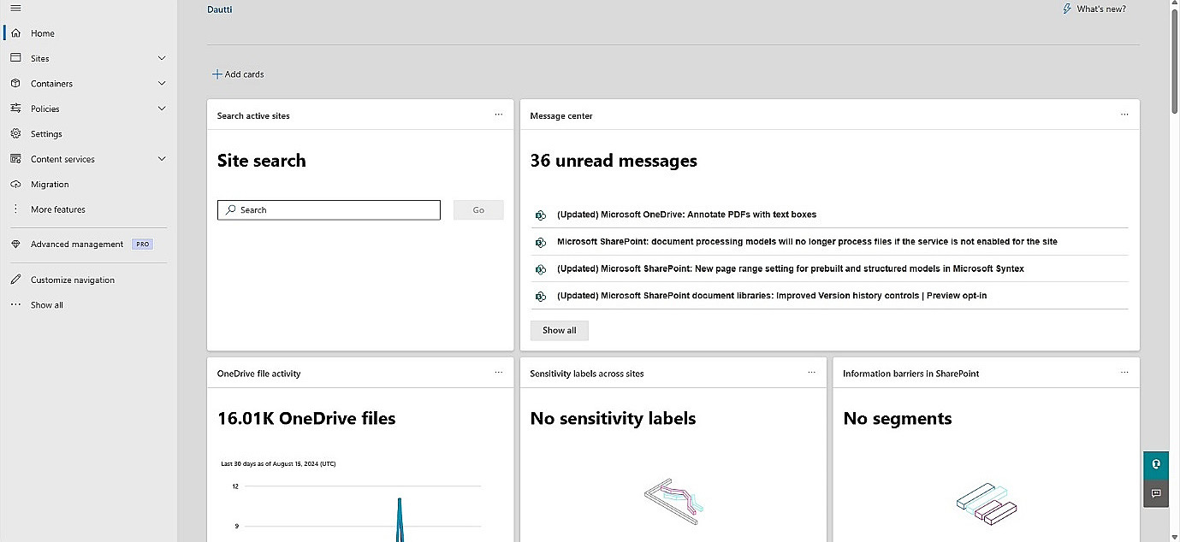Click the 'No segments' heading
1180x542 pixels.
pyautogui.click(x=897, y=418)
